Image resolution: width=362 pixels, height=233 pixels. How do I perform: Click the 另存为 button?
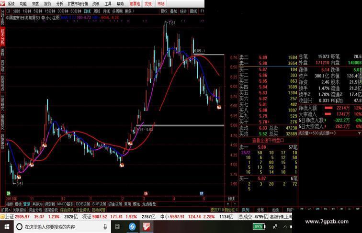pyautogui.click(x=37, y=204)
